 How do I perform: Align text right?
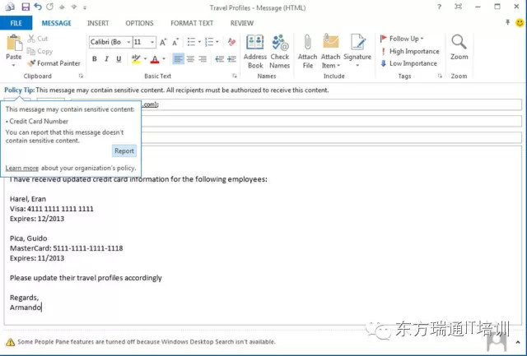click(203, 59)
